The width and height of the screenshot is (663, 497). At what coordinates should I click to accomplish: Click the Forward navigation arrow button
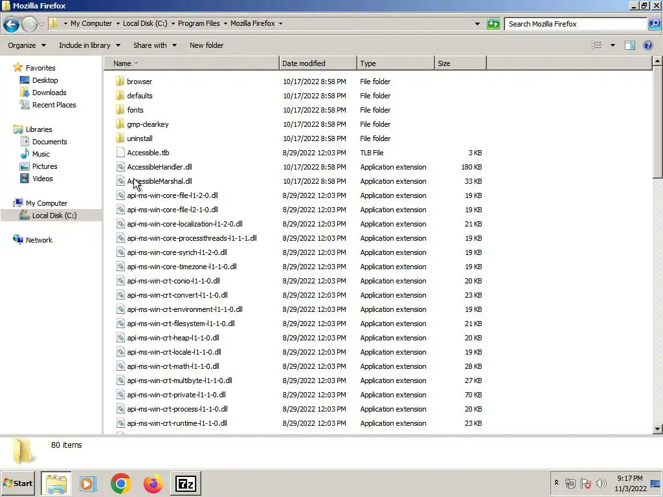click(29, 24)
